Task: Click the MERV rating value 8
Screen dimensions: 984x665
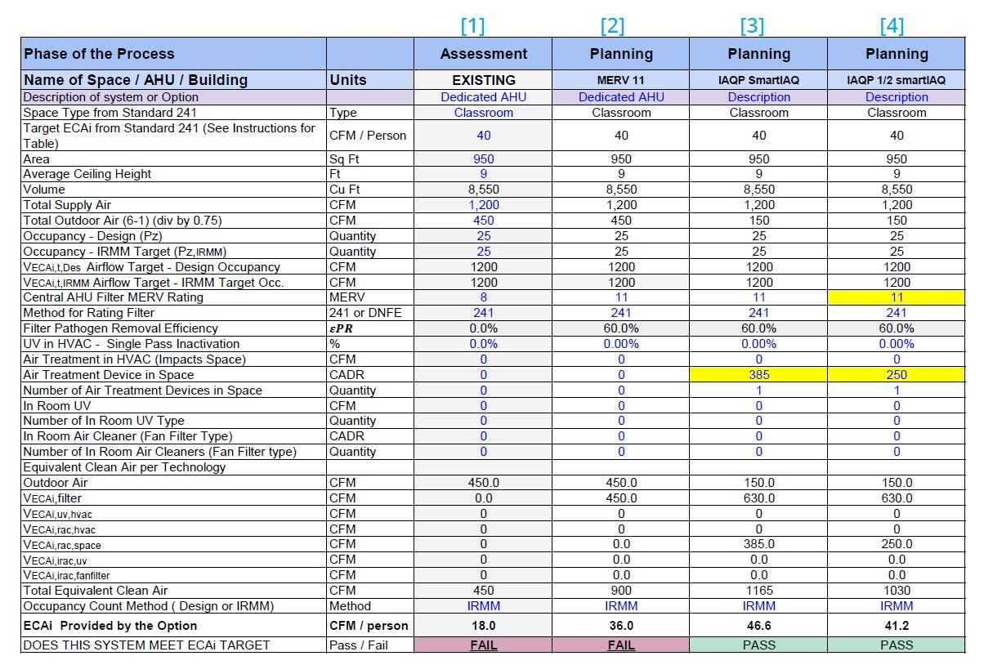Action: coord(484,297)
